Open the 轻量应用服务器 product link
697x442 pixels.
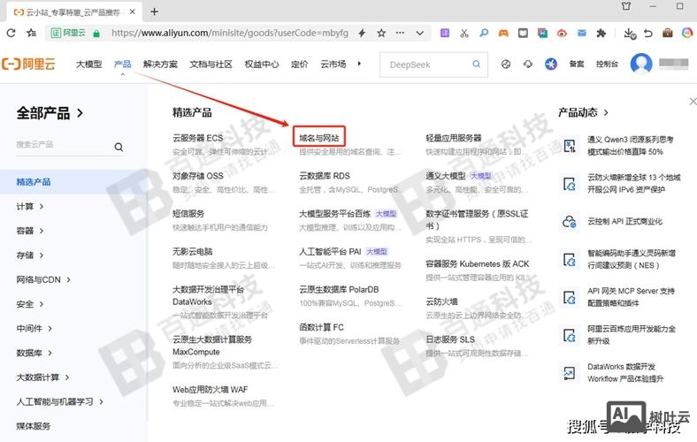454,138
